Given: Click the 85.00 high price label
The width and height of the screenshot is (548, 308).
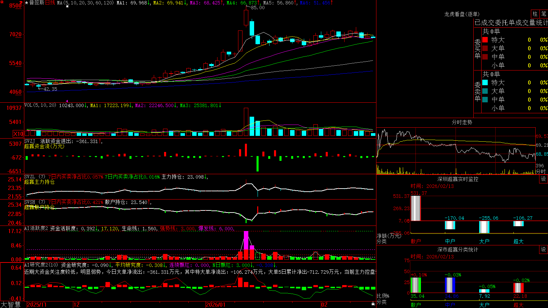Looking at the screenshot, I should click(x=258, y=8).
